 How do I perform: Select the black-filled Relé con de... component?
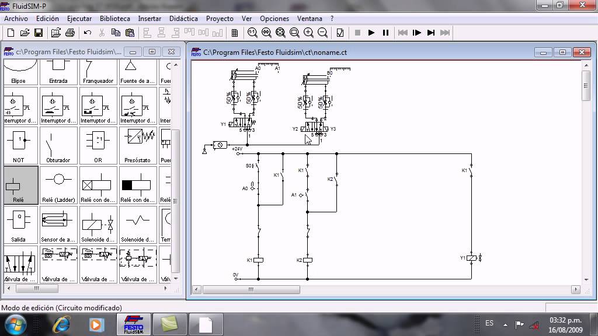(x=138, y=185)
